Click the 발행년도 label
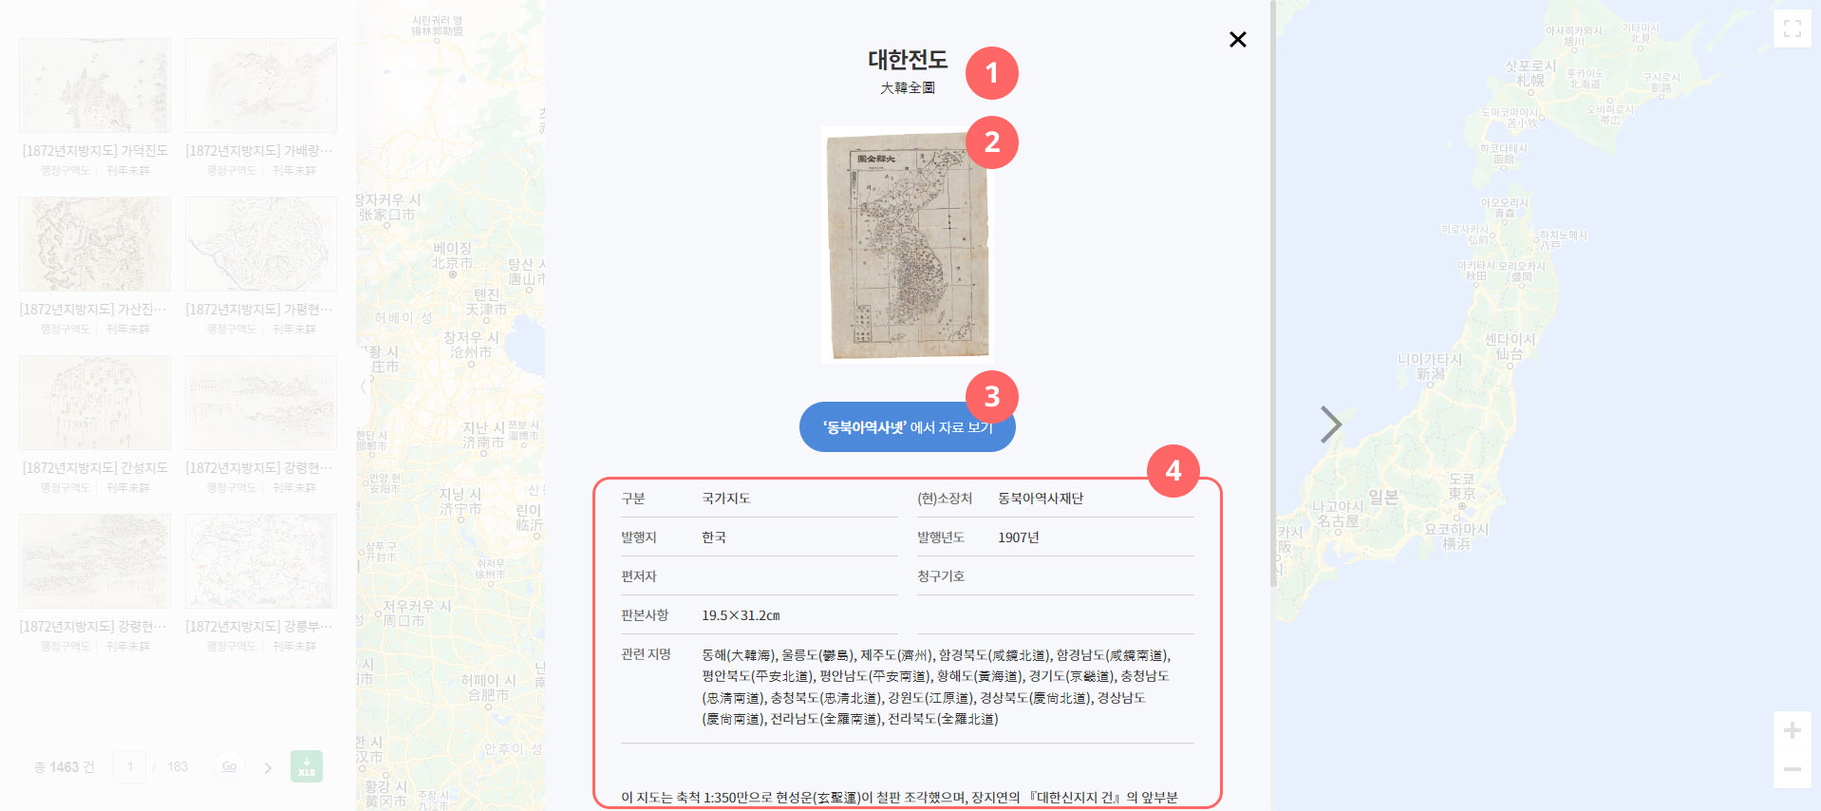Screen dimensions: 1821x811 941,538
